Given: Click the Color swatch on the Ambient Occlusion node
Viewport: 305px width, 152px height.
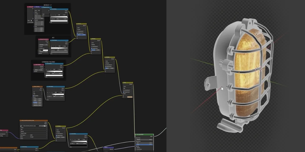Looking at the screenshot, I should tap(45, 50).
